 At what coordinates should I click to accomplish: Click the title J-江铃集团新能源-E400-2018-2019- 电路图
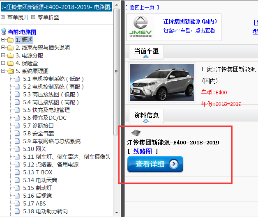(x=56, y=7)
